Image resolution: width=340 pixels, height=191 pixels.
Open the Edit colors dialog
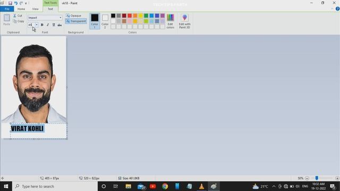tap(170, 21)
